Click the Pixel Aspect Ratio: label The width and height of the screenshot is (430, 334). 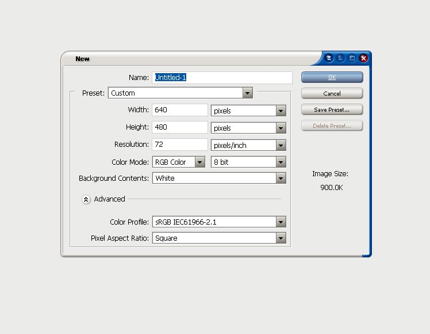pos(120,238)
